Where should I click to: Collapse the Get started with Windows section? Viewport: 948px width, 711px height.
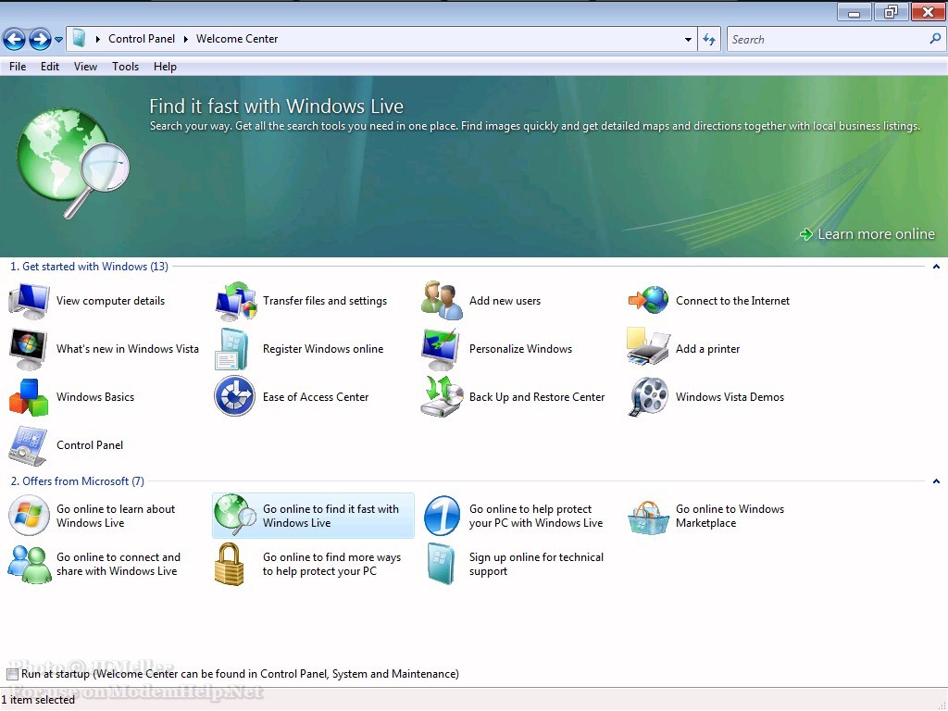coord(936,267)
